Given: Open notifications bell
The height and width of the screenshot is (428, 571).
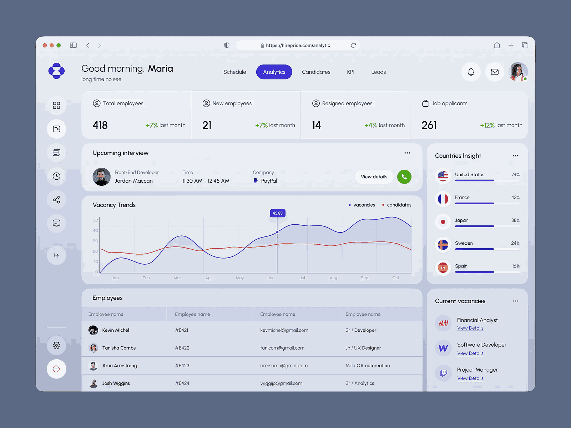Looking at the screenshot, I should (471, 72).
